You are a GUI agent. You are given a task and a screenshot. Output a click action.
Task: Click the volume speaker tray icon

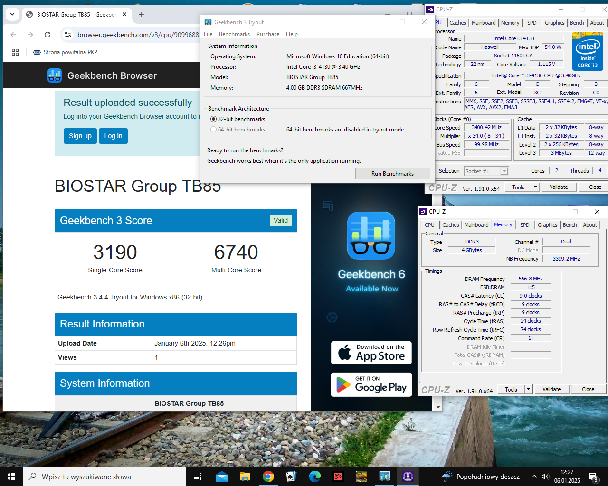[545, 477]
